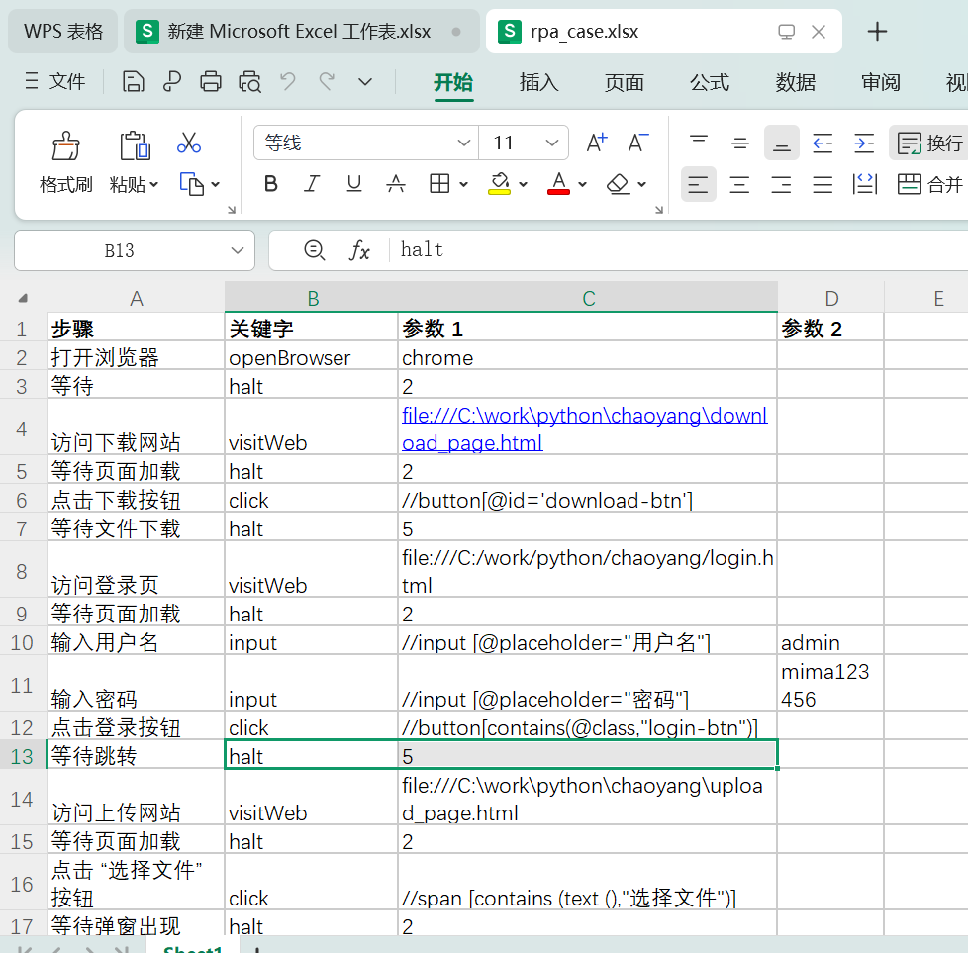Click WPS 表格 home tab
The width and height of the screenshot is (968, 953).
[x=63, y=31]
